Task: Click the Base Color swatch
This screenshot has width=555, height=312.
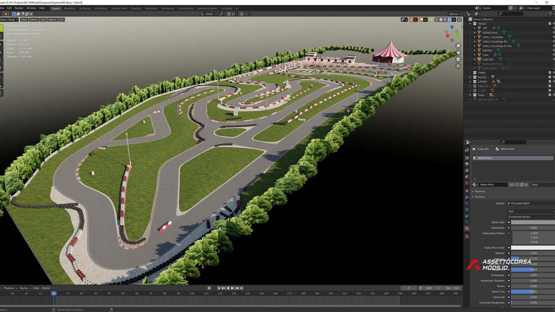Action: click(x=533, y=222)
